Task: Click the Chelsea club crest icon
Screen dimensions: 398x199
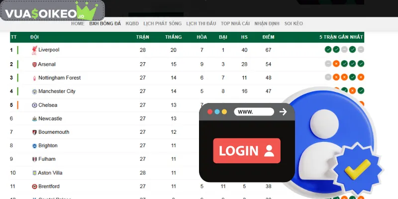Action: click(34, 105)
